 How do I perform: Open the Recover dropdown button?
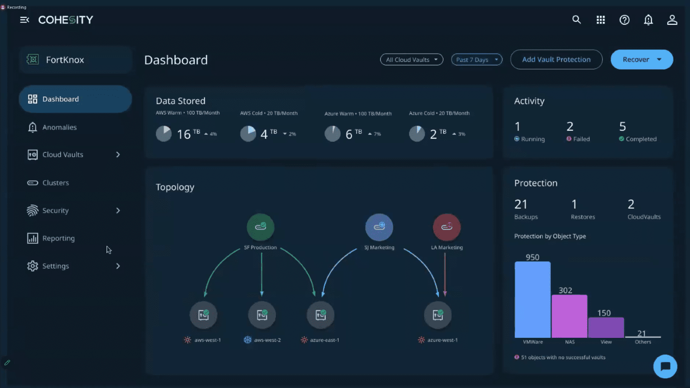pos(641,59)
